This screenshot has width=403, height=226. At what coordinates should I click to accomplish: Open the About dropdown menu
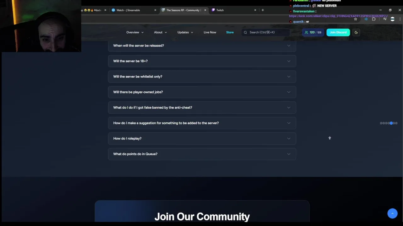point(161,32)
